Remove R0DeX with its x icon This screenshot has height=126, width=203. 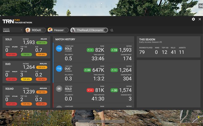coord(44,30)
